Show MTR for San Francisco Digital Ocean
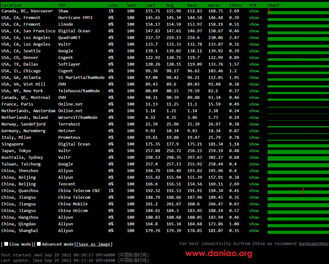This screenshot has height=264, width=329. point(254,31)
